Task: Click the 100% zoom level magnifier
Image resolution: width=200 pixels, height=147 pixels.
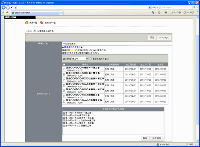Action: (x=187, y=144)
